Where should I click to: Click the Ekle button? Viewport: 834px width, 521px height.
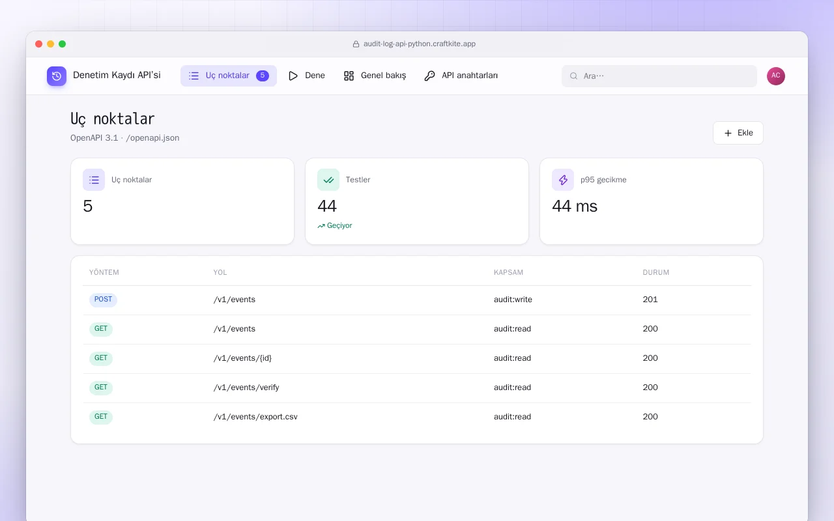click(738, 133)
